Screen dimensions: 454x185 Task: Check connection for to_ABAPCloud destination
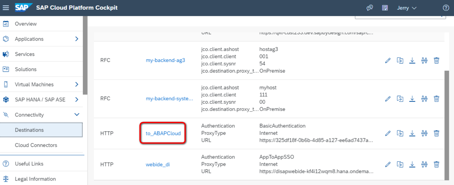coord(424,133)
